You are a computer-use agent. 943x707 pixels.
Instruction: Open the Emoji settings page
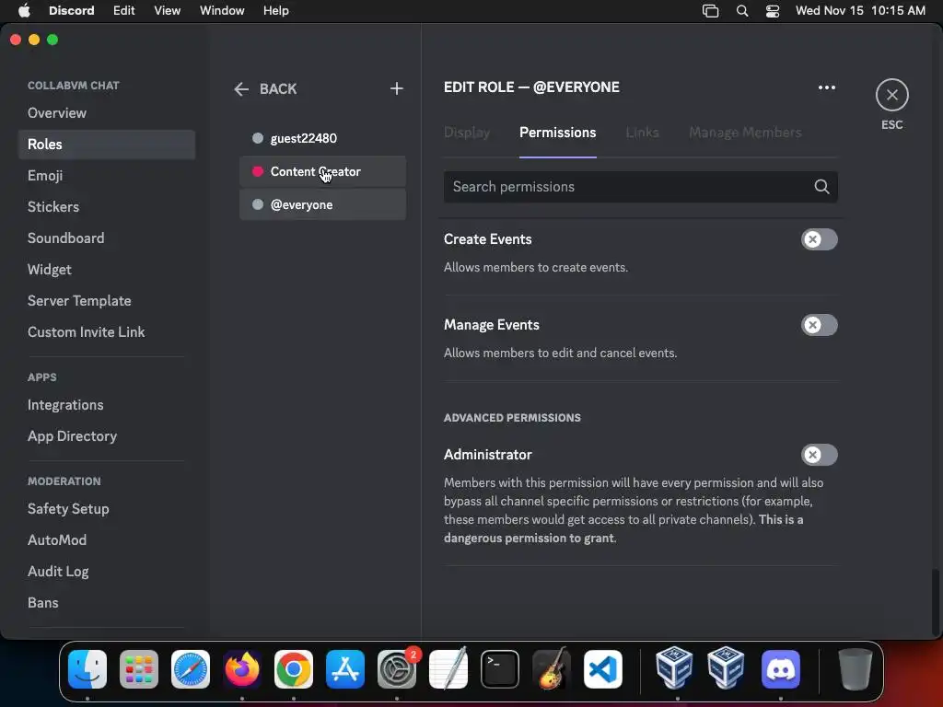pos(107,176)
